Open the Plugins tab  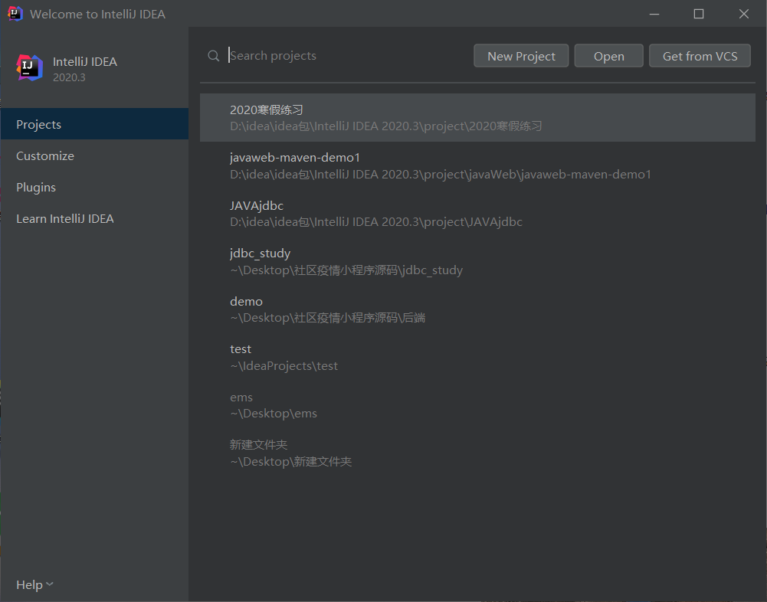pyautogui.click(x=94, y=187)
